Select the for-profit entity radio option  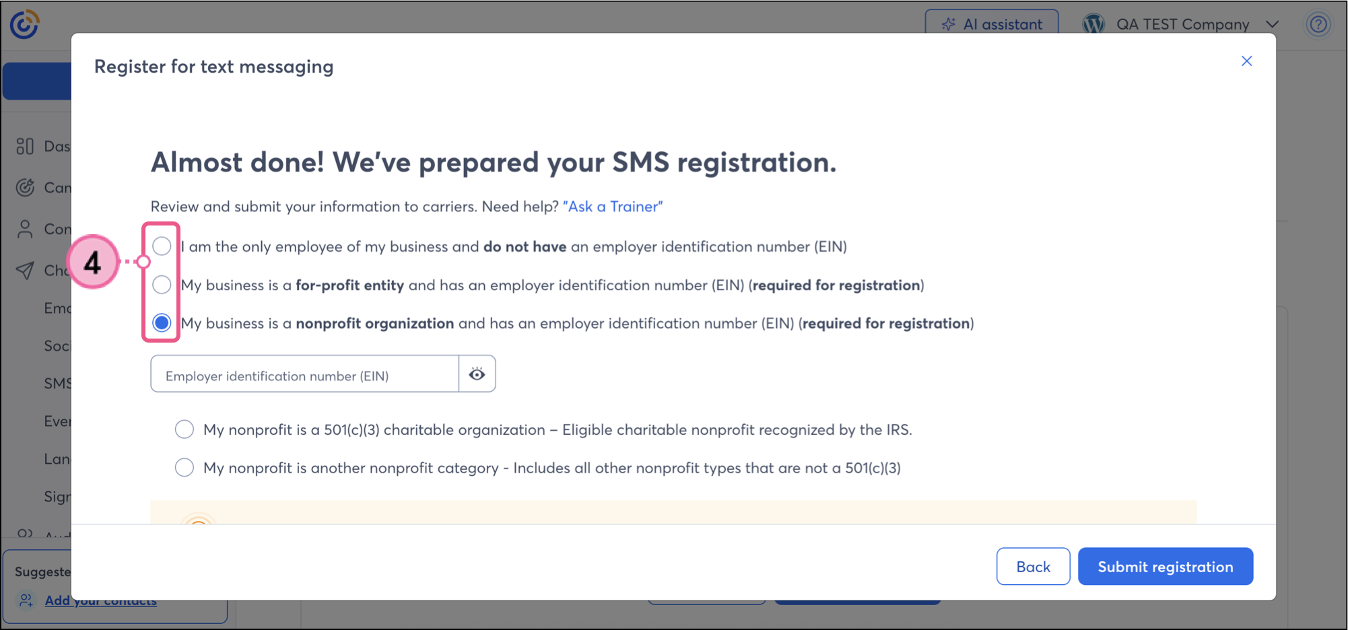(162, 285)
